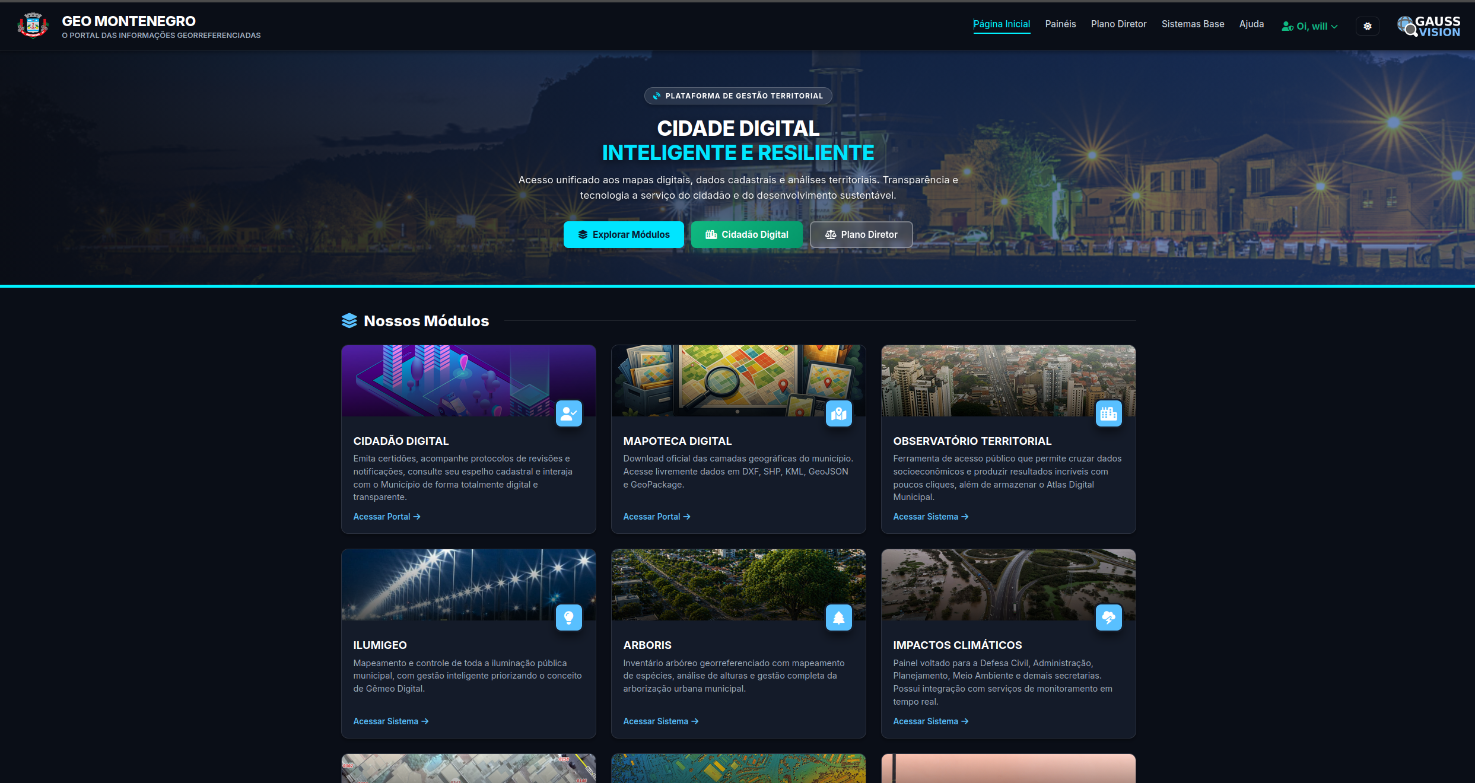
Task: Click the Plataforma de Gestão Territorial badge
Action: 738,96
